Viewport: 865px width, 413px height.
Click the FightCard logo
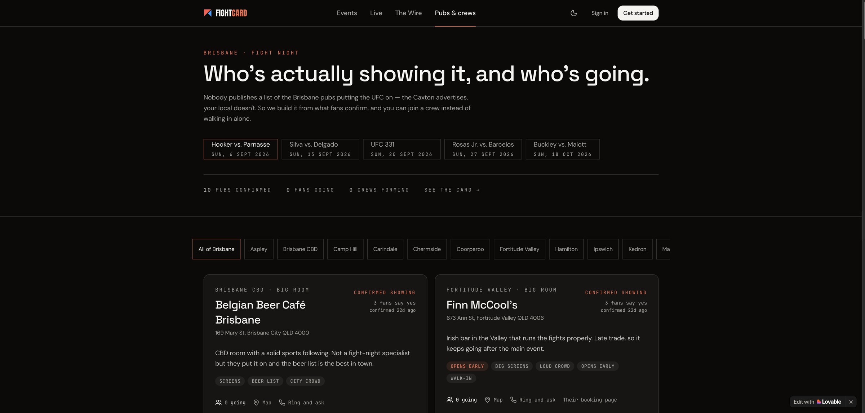(x=225, y=13)
